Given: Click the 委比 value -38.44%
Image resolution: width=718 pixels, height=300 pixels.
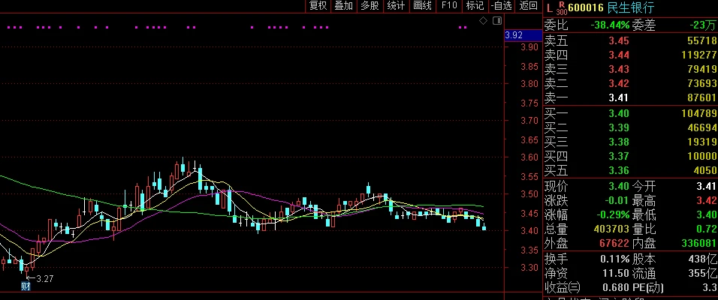Looking at the screenshot, I should (610, 25).
